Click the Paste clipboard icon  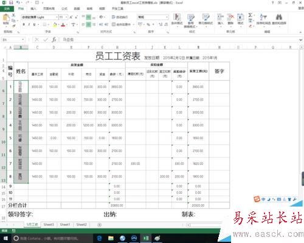pyautogui.click(x=6, y=18)
